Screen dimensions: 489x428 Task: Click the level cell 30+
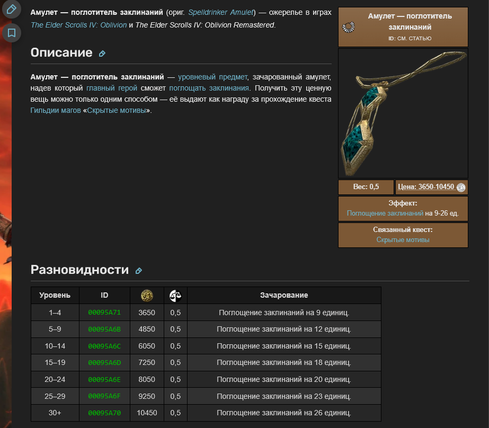click(55, 413)
